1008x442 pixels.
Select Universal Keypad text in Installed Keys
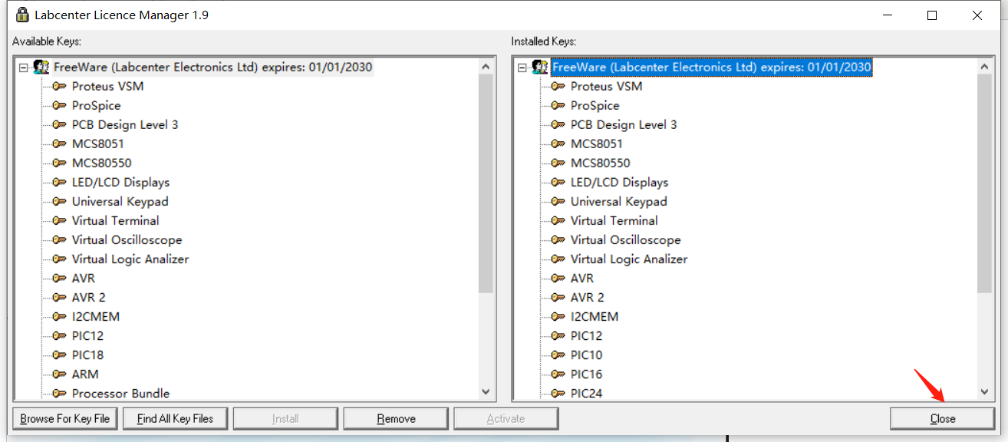(x=619, y=201)
